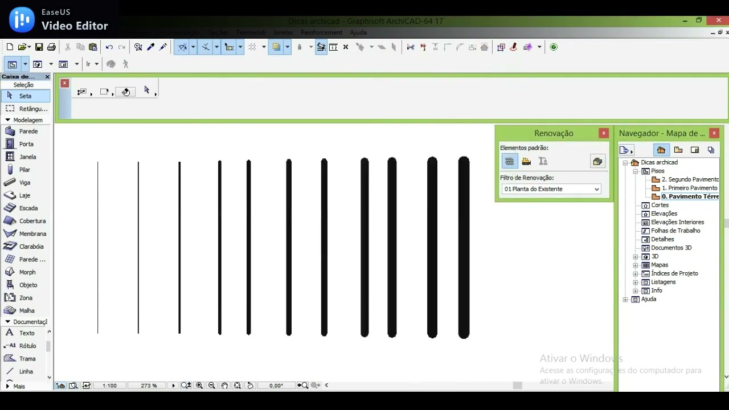
Task: Click the Print icon
Action: (x=51, y=47)
